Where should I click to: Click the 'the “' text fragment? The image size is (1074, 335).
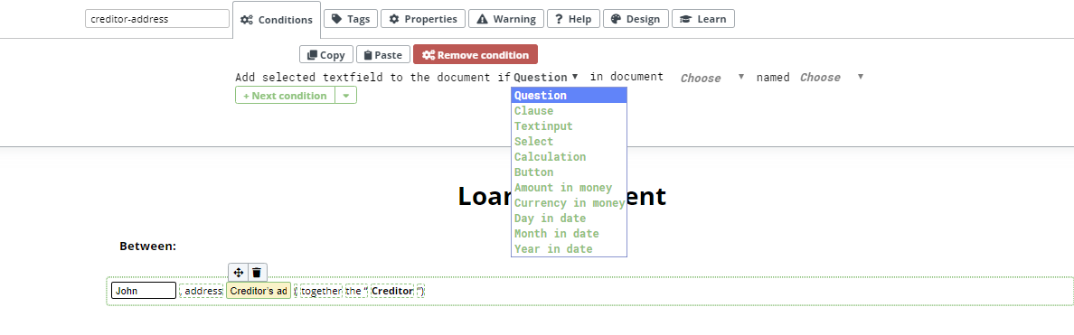(357, 291)
